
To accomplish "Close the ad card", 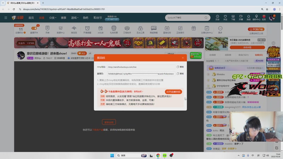I will [264, 40].
